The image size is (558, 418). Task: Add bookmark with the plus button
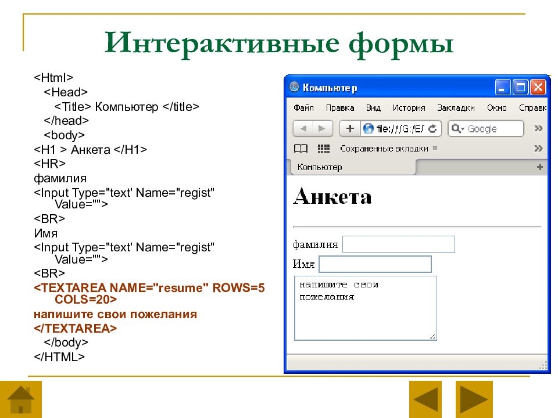350,129
